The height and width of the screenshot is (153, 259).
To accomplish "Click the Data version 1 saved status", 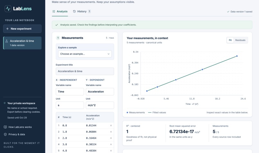I will tap(239, 12).
